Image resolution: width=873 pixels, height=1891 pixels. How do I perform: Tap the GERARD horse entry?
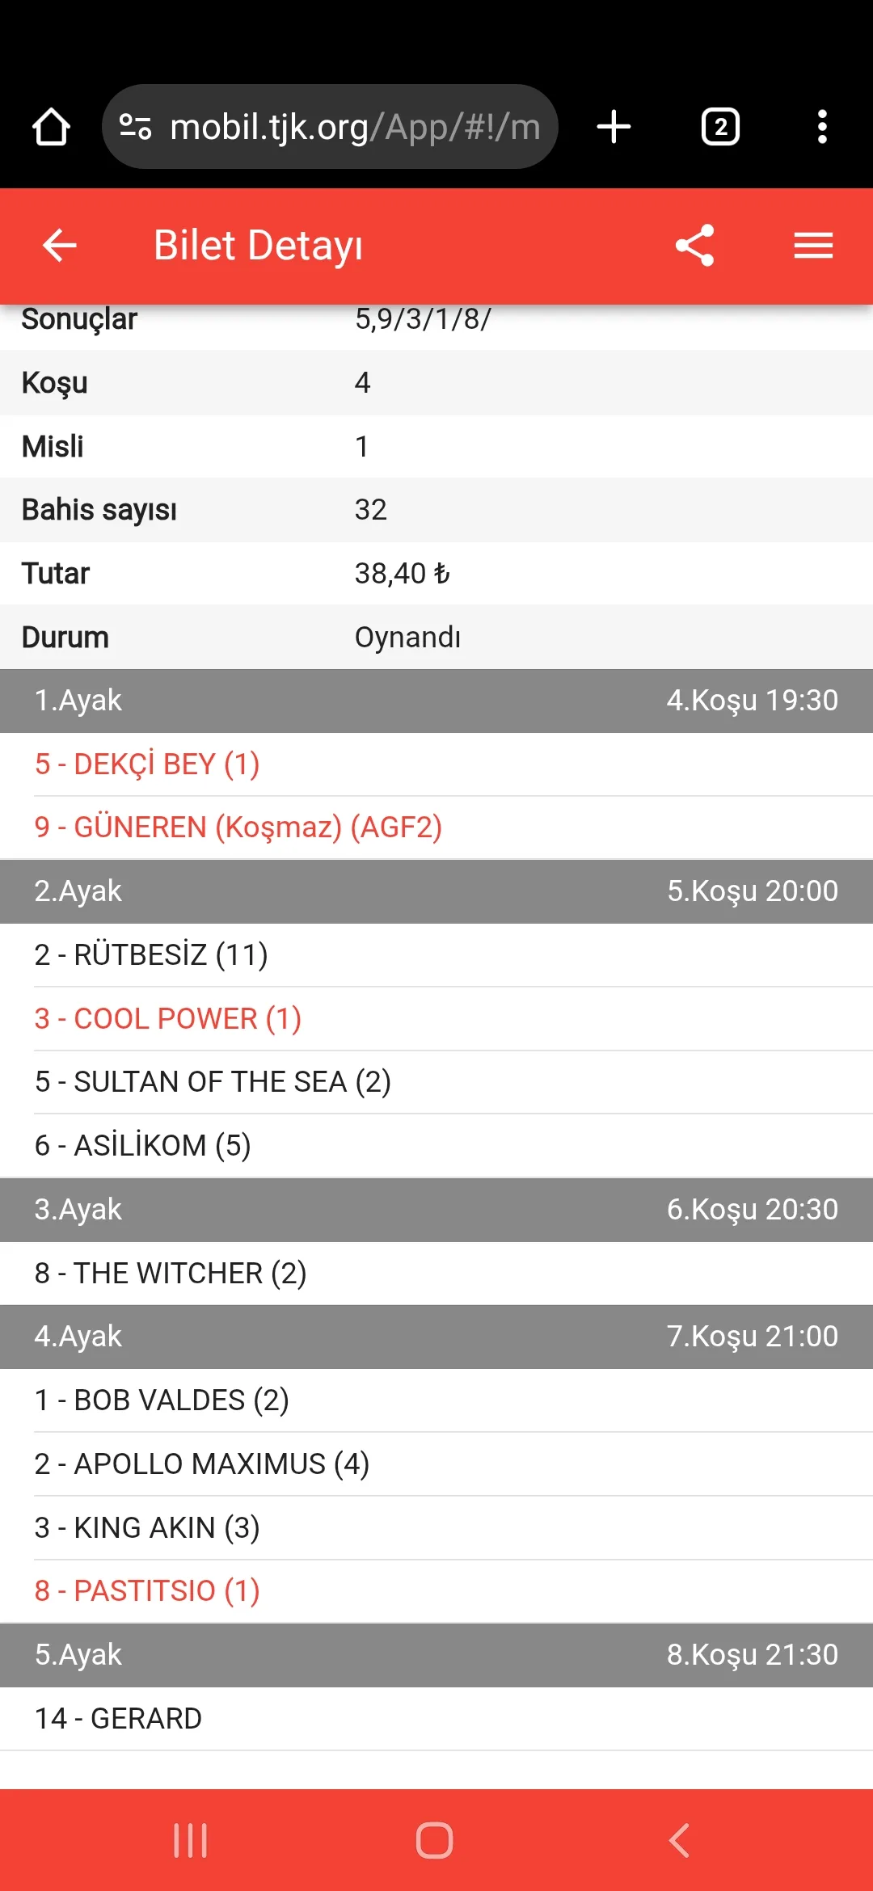point(118,1718)
